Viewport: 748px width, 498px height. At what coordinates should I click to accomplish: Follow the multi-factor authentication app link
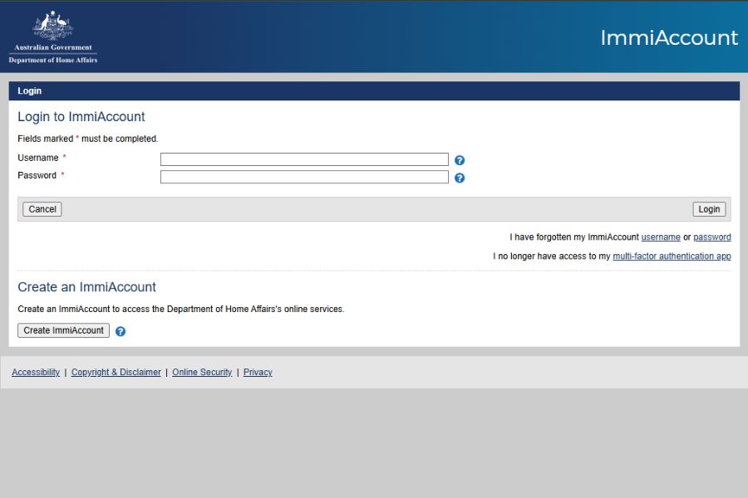[x=672, y=256]
